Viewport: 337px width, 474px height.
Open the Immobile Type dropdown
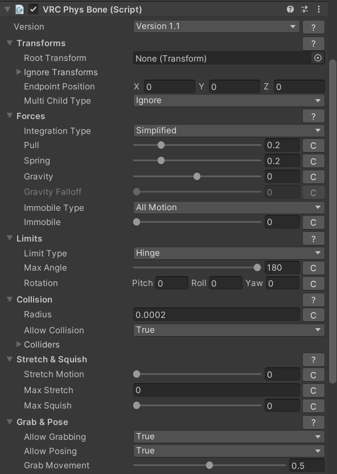[229, 207]
